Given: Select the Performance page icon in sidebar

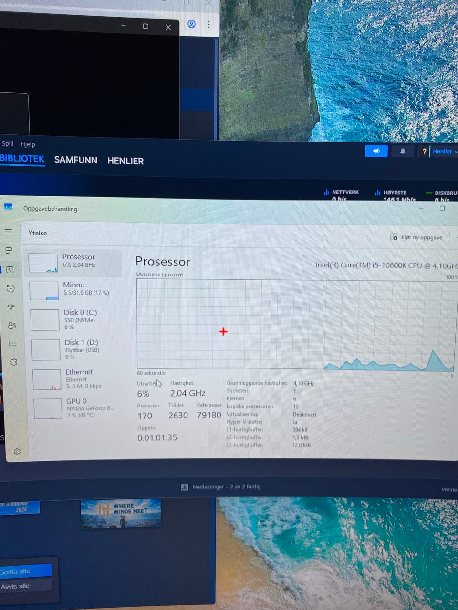Looking at the screenshot, I should click(x=10, y=269).
